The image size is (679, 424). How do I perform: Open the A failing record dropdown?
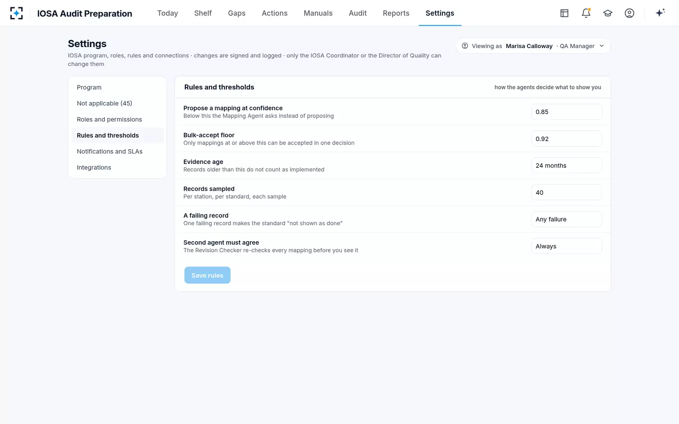(566, 220)
